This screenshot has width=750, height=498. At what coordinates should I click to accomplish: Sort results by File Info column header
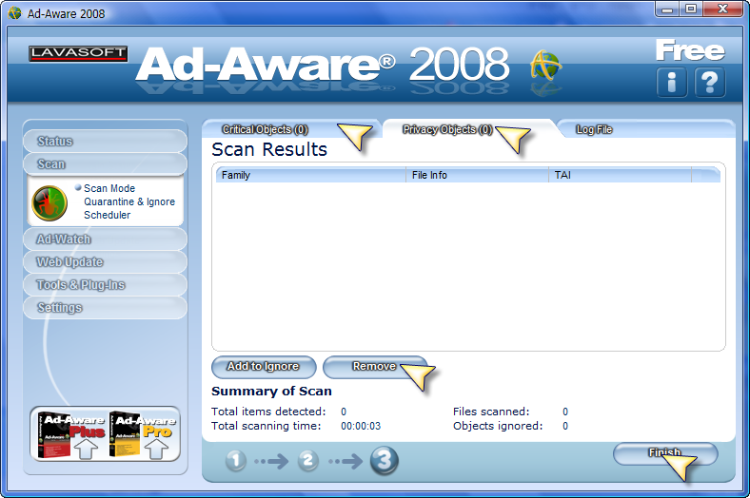pos(477,175)
